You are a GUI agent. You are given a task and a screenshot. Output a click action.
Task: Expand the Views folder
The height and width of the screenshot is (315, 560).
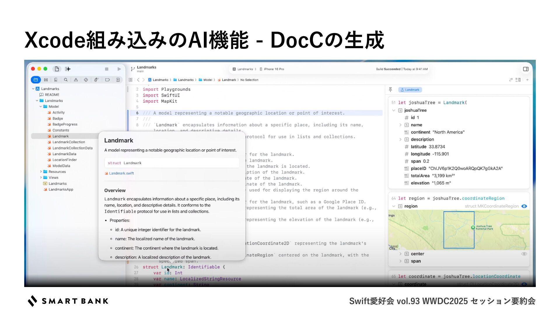[41, 177]
